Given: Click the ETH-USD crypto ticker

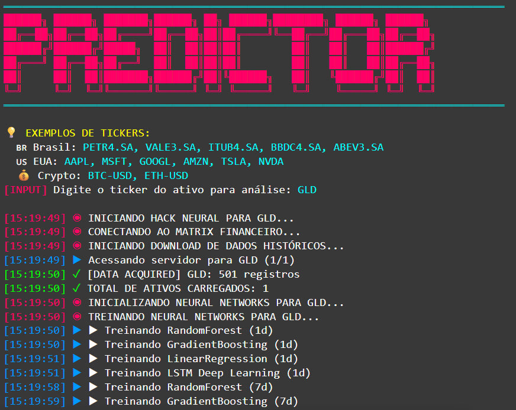Looking at the screenshot, I should (166, 175).
